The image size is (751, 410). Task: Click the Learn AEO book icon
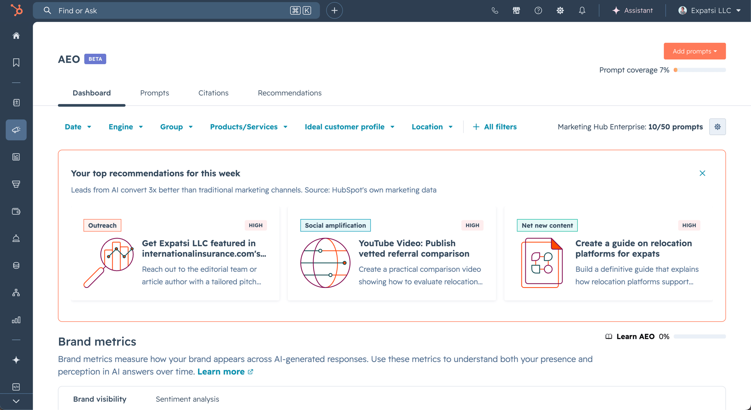pyautogui.click(x=609, y=336)
